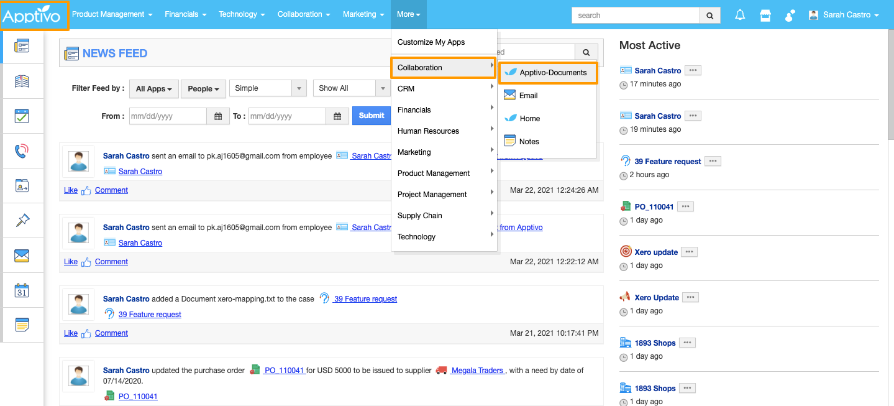This screenshot has height=406, width=894.
Task: Open the Tasks checkmark icon in sidebar
Action: tap(22, 116)
